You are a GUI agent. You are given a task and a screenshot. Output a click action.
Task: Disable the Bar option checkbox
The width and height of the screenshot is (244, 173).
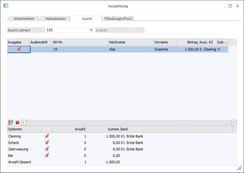click(47, 155)
